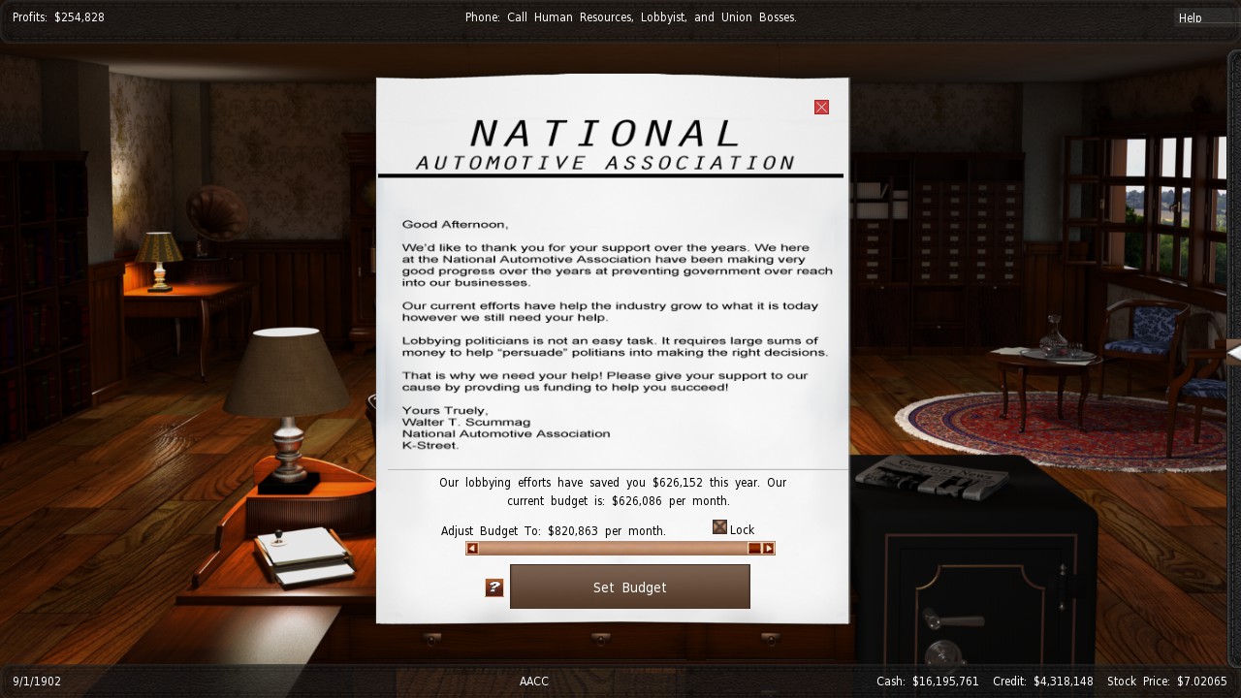This screenshot has width=1241, height=698.
Task: Click the budget slider handle
Action: pos(754,549)
